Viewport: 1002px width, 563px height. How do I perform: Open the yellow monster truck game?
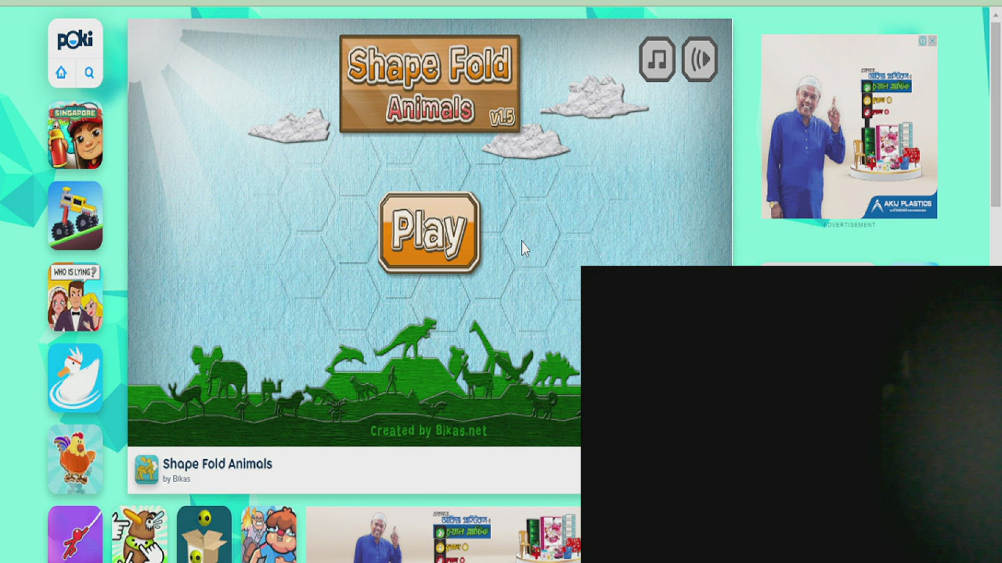pyautogui.click(x=75, y=216)
